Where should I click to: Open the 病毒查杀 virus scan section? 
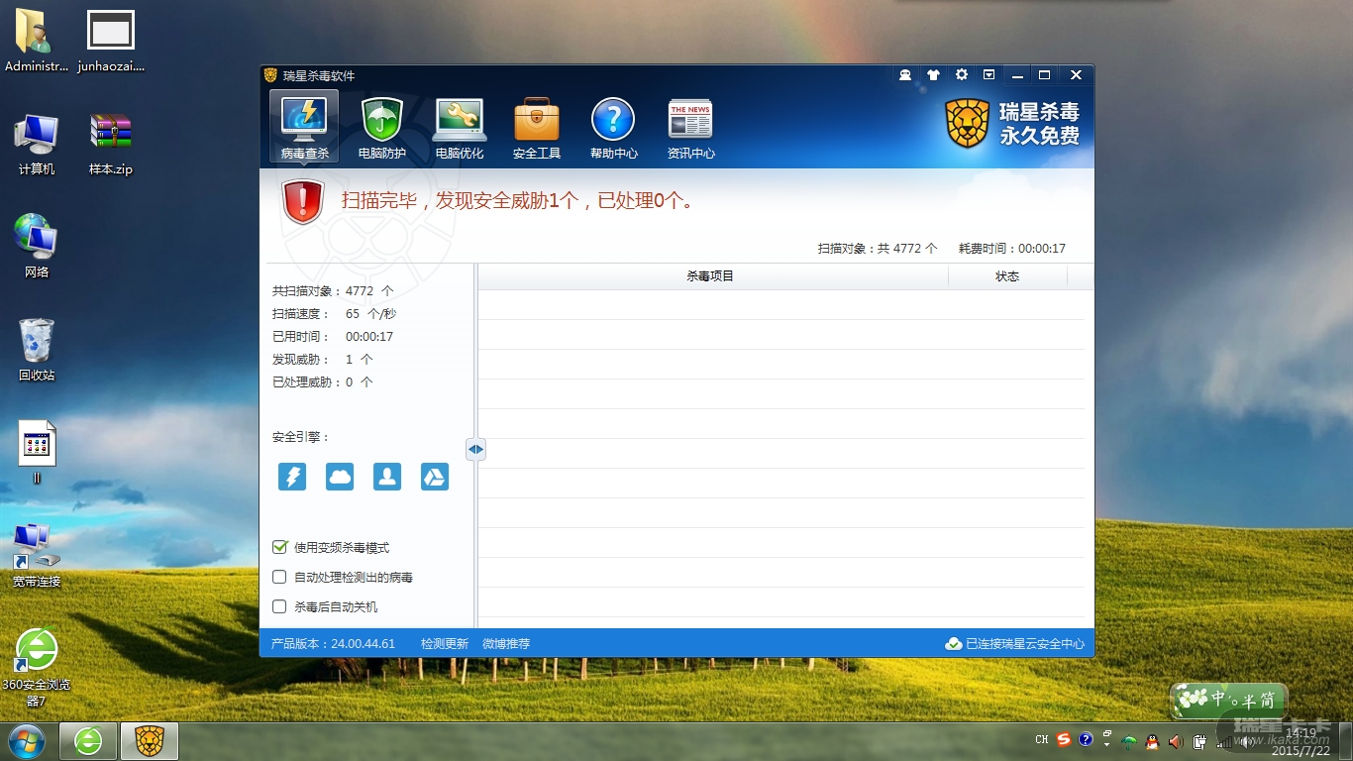[304, 127]
